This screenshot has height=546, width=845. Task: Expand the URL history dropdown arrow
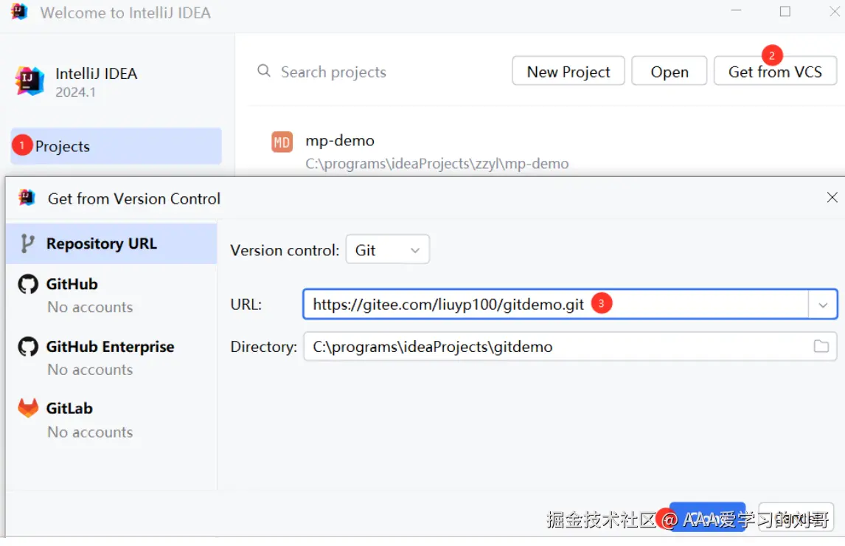pos(822,305)
